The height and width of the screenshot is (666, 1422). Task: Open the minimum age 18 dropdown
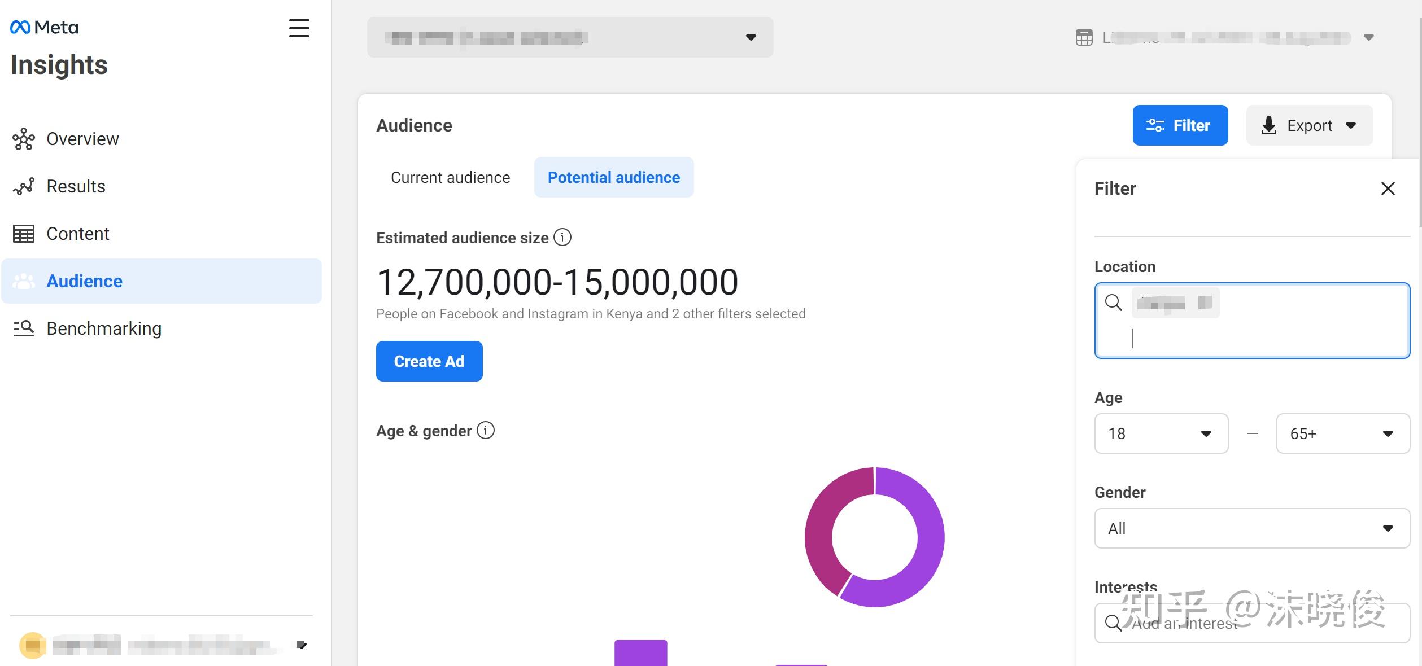(1161, 433)
